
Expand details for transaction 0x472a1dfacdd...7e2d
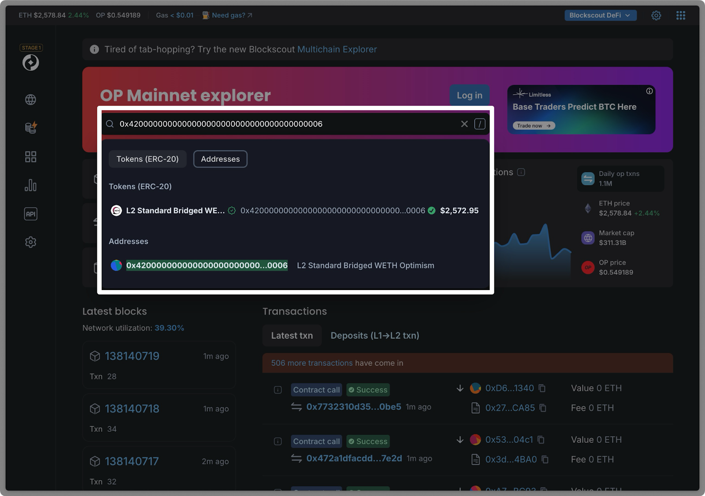(278, 441)
